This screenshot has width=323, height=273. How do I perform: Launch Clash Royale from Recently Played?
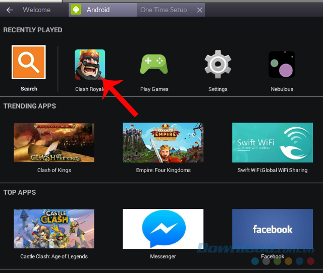(90, 65)
